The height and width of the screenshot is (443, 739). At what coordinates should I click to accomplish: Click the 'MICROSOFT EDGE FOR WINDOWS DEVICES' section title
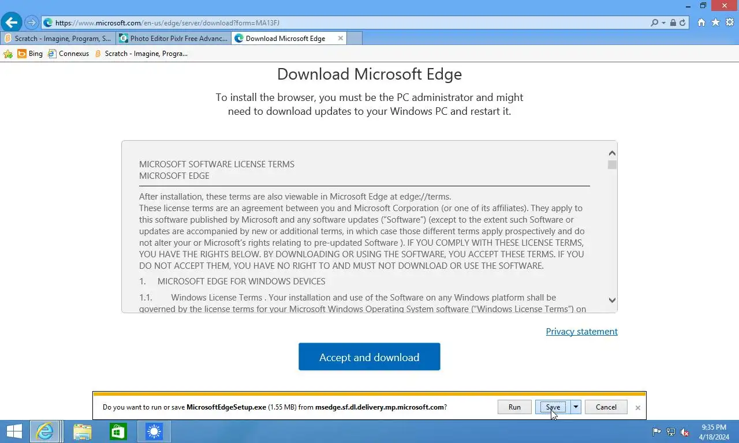(241, 281)
